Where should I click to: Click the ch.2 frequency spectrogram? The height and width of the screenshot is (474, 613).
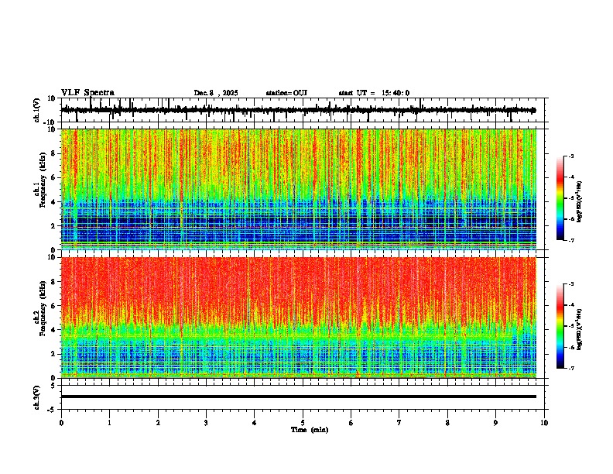(x=299, y=318)
